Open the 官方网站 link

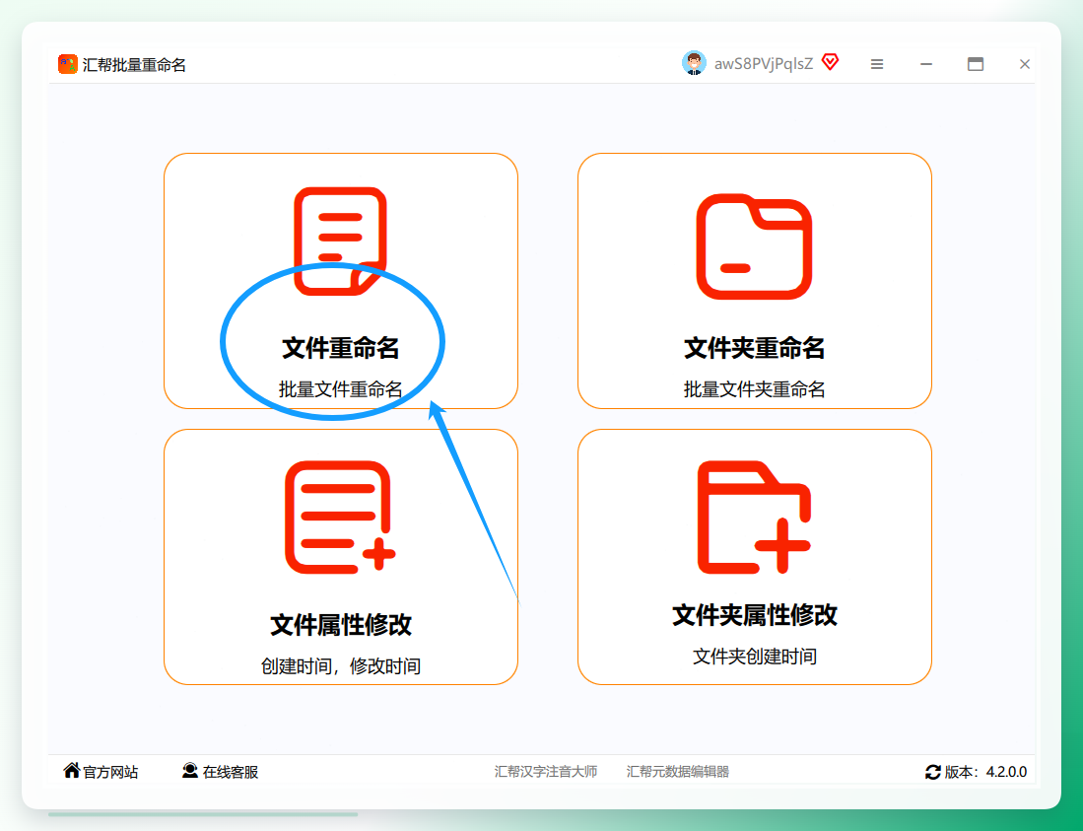[x=110, y=772]
